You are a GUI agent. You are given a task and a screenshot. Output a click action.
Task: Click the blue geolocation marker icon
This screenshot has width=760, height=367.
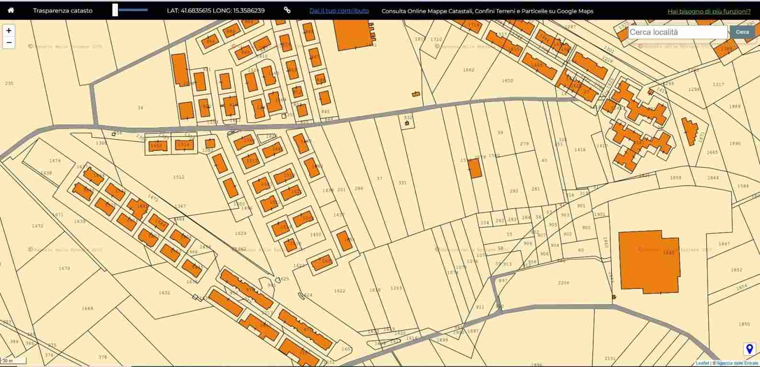point(749,349)
